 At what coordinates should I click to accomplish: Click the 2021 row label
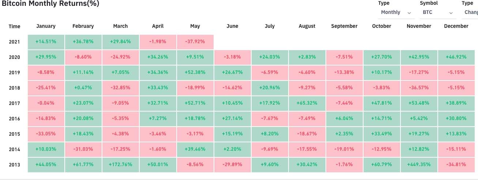point(15,42)
